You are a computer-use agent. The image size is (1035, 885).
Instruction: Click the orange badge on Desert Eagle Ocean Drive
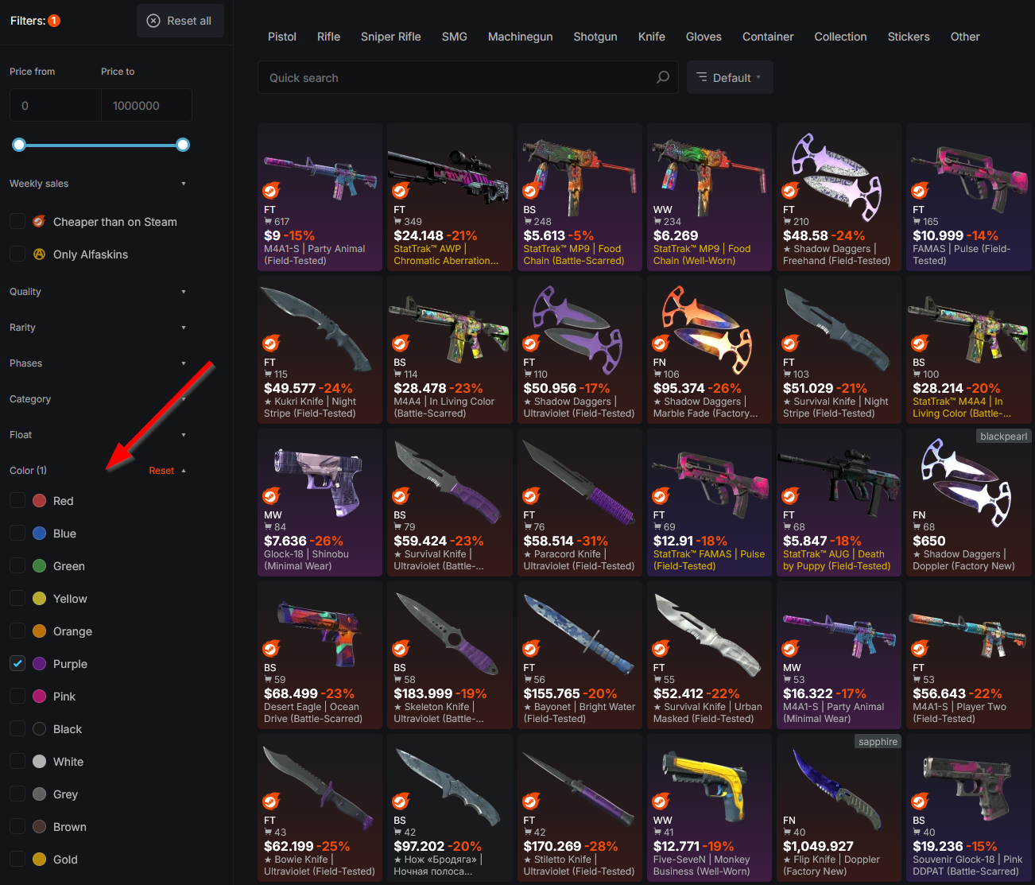click(272, 649)
